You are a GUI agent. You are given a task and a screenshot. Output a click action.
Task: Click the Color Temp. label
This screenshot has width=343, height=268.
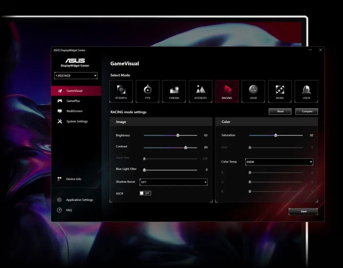[229, 162]
